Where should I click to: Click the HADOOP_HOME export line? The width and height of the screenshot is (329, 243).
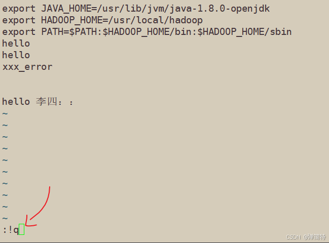coord(102,20)
